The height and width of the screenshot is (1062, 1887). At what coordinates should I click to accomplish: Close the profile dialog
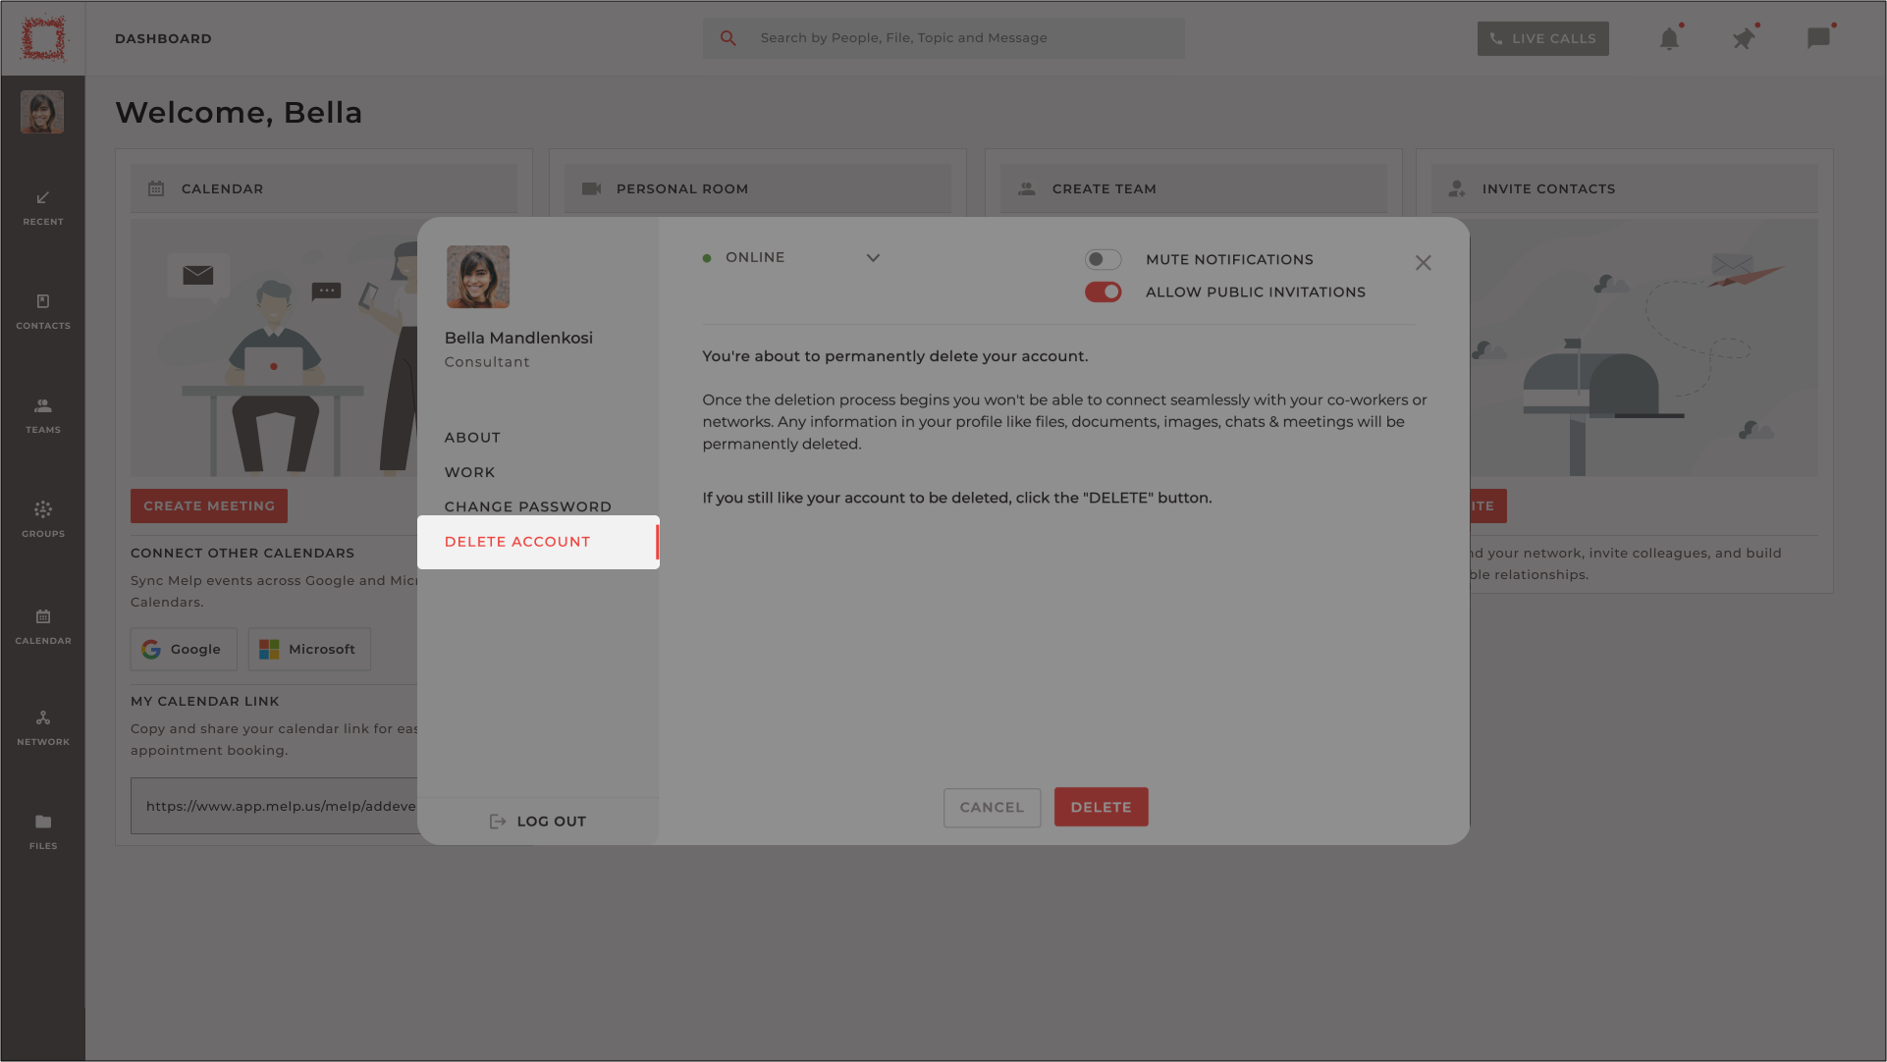coord(1423,263)
